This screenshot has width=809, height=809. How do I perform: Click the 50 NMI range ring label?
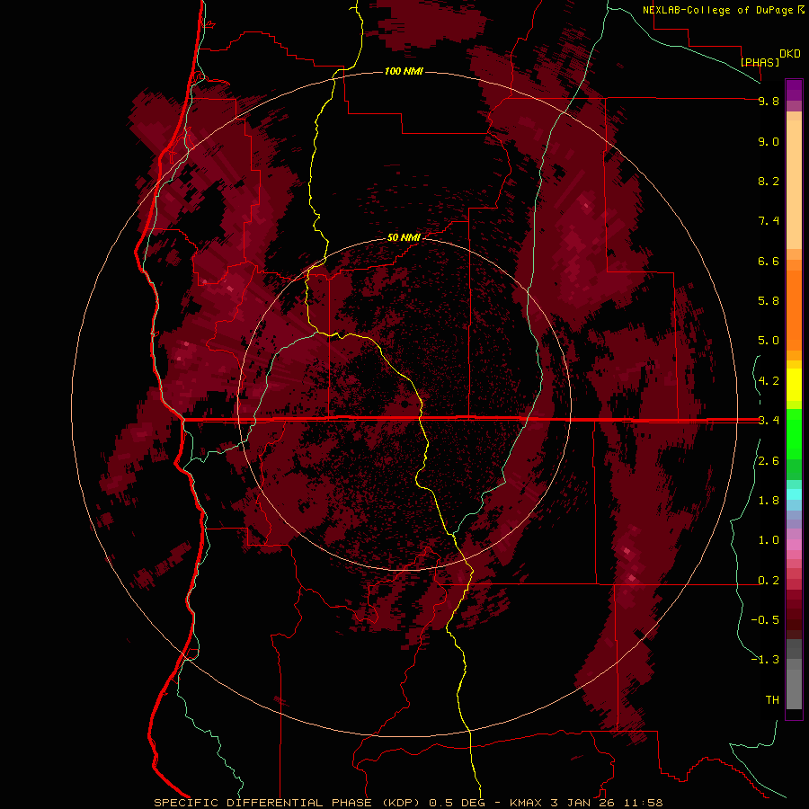click(x=404, y=237)
